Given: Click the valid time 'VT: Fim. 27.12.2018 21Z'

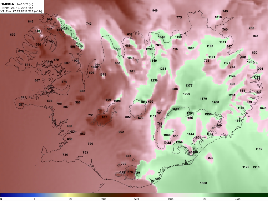Looking at the screenshot, I should click(x=17, y=12).
